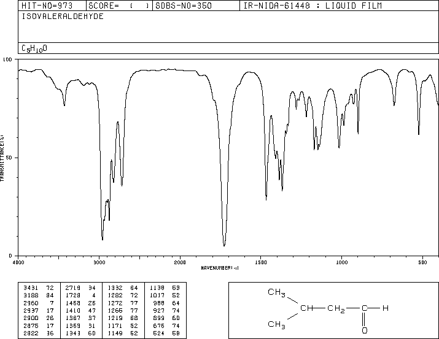Click the 2000 wavenumber axis label
Viewport: 439px width, 339px height.
coord(180,262)
